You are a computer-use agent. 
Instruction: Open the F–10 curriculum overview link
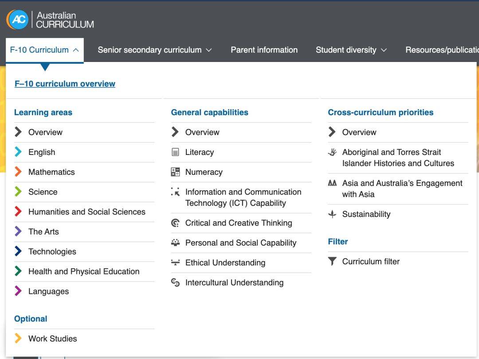(65, 84)
